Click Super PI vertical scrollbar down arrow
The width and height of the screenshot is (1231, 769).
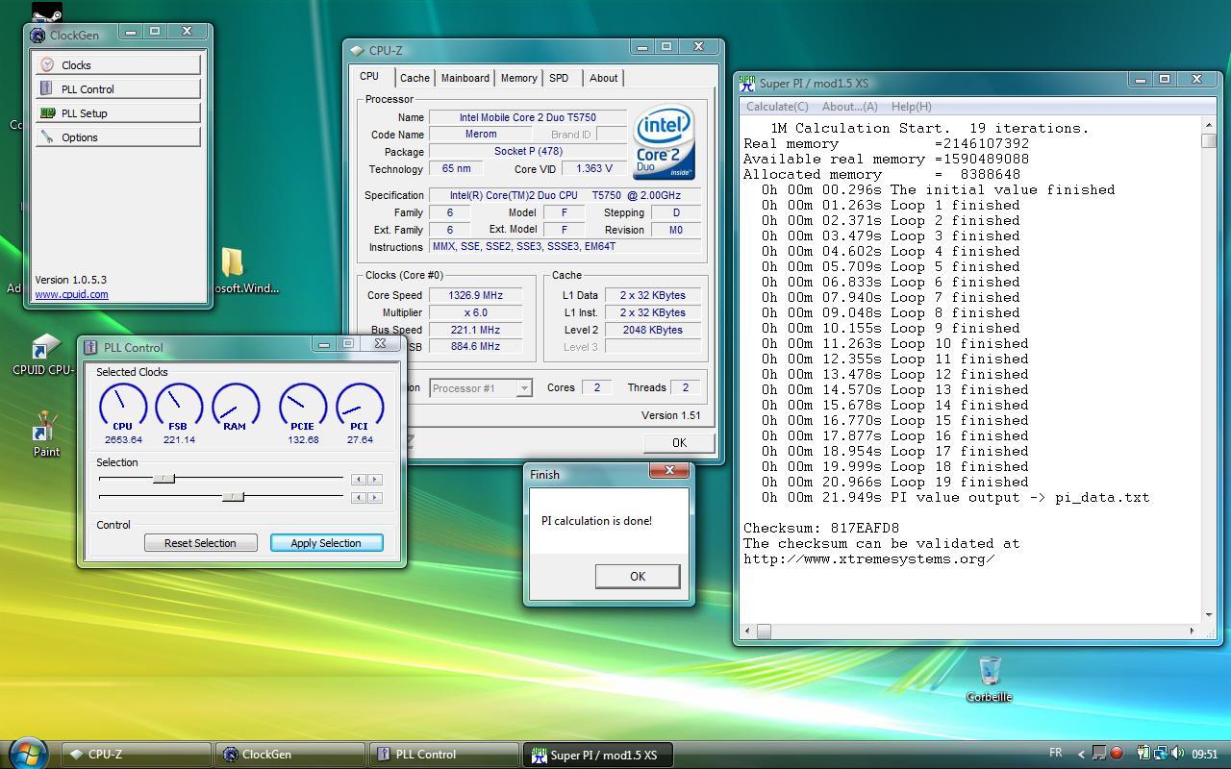(x=1209, y=615)
